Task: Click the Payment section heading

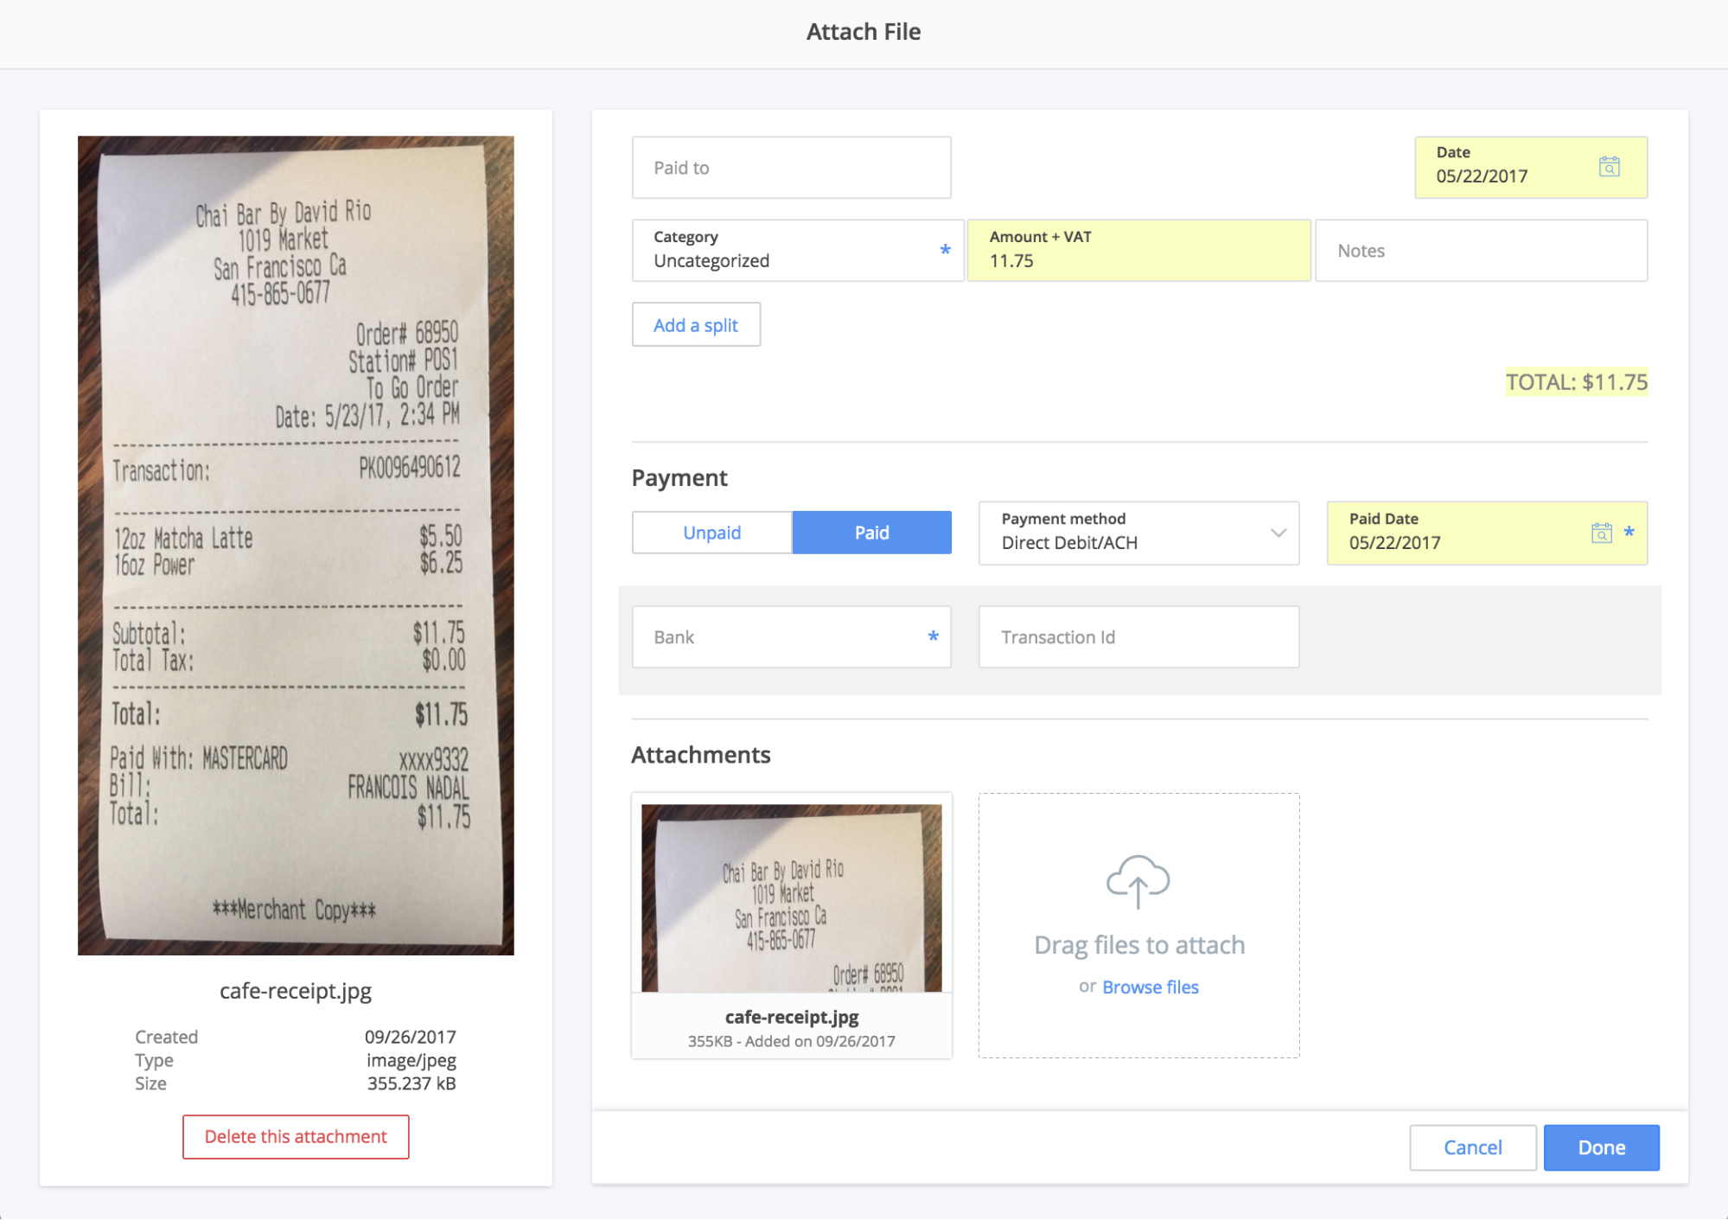Action: tap(679, 478)
